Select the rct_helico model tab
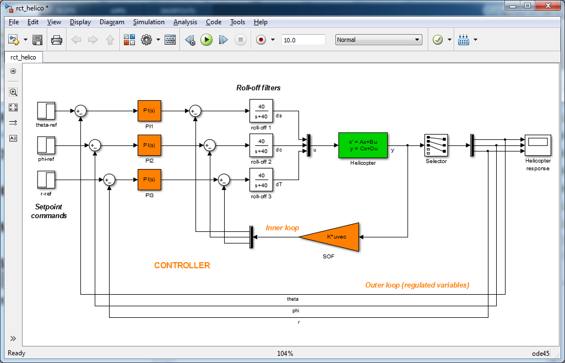 tap(23, 57)
